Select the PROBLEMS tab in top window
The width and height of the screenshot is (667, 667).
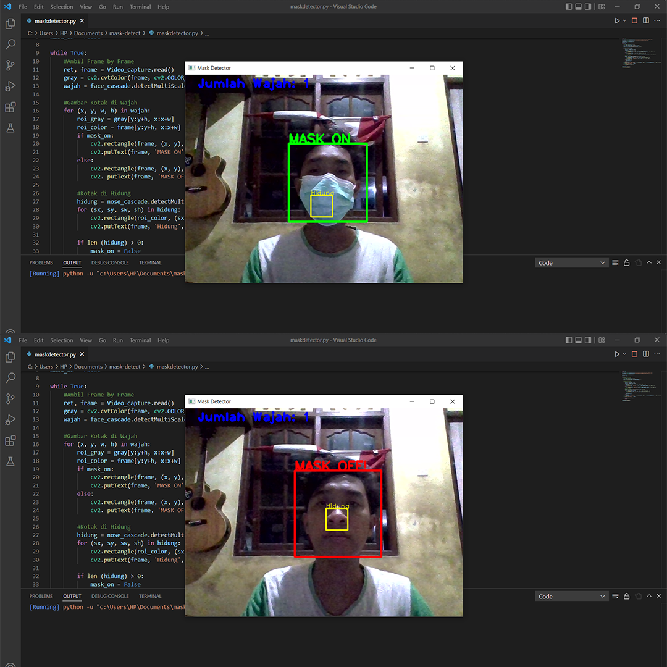pyautogui.click(x=41, y=263)
